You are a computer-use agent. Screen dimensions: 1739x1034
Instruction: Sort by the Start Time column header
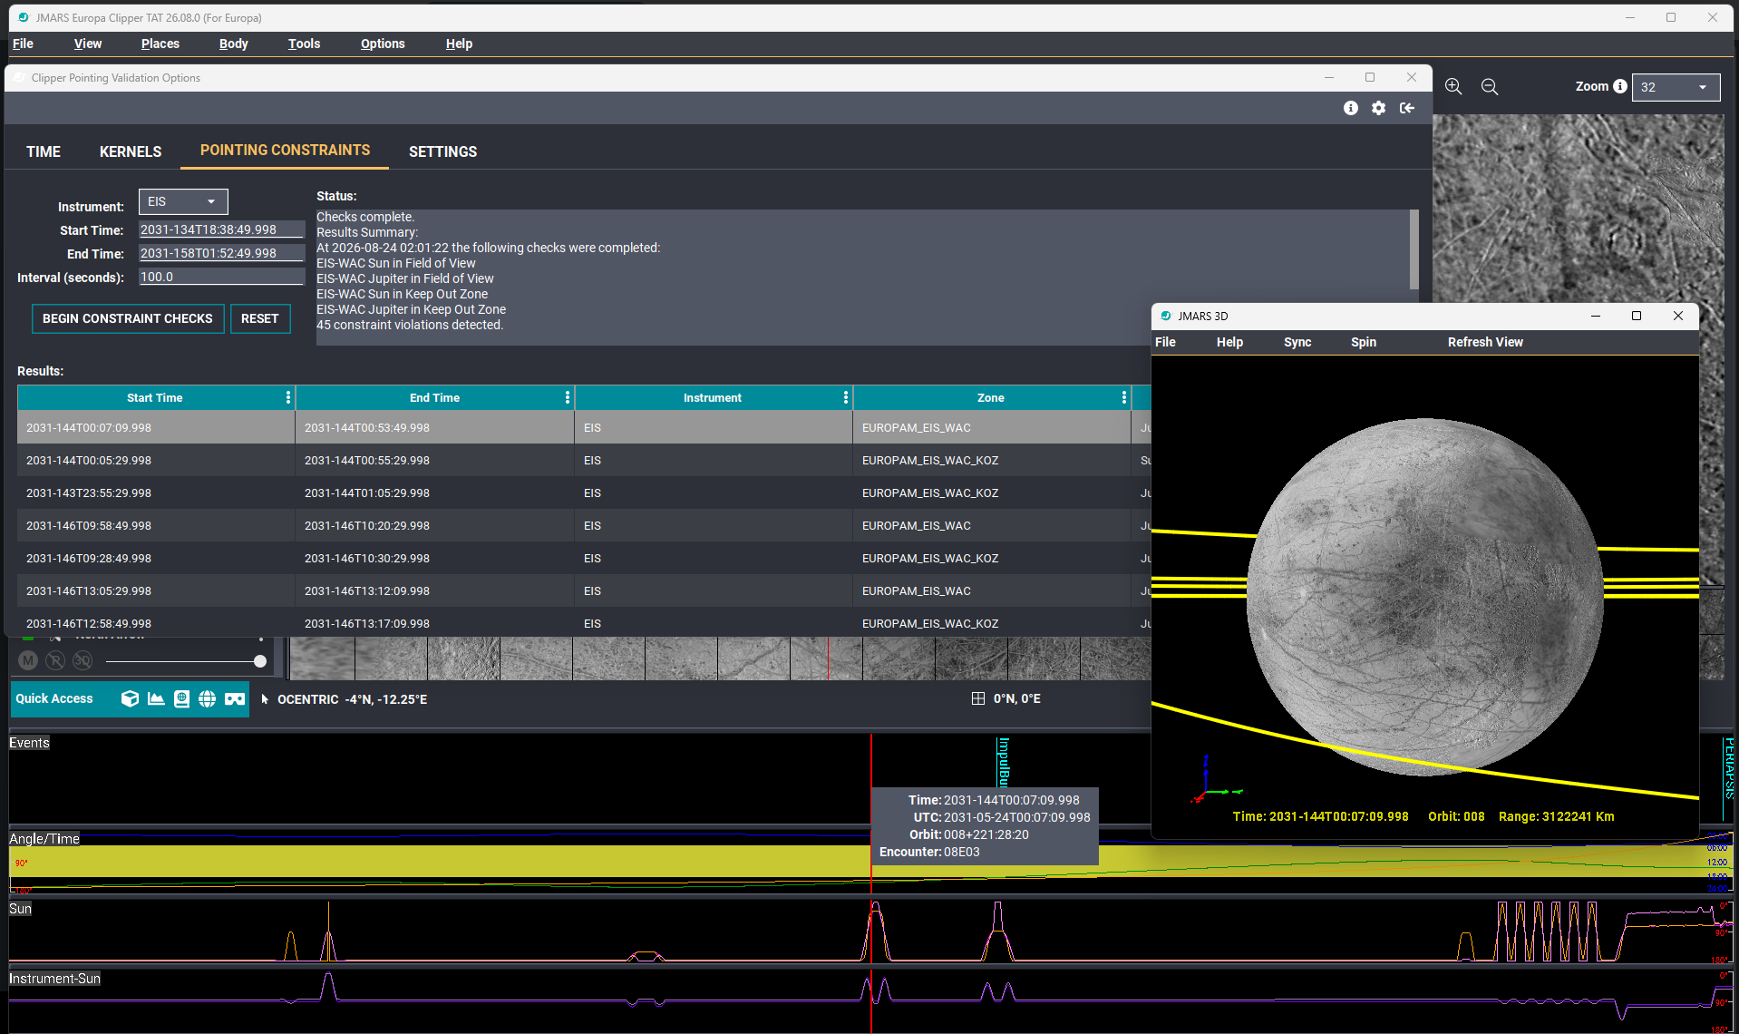click(x=154, y=397)
